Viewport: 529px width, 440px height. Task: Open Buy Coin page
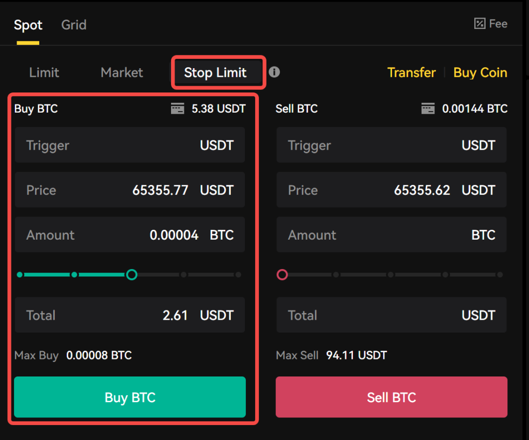point(480,72)
